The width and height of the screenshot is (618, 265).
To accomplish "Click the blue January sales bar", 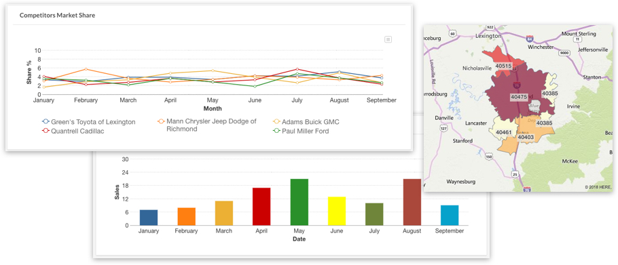I will [x=149, y=218].
